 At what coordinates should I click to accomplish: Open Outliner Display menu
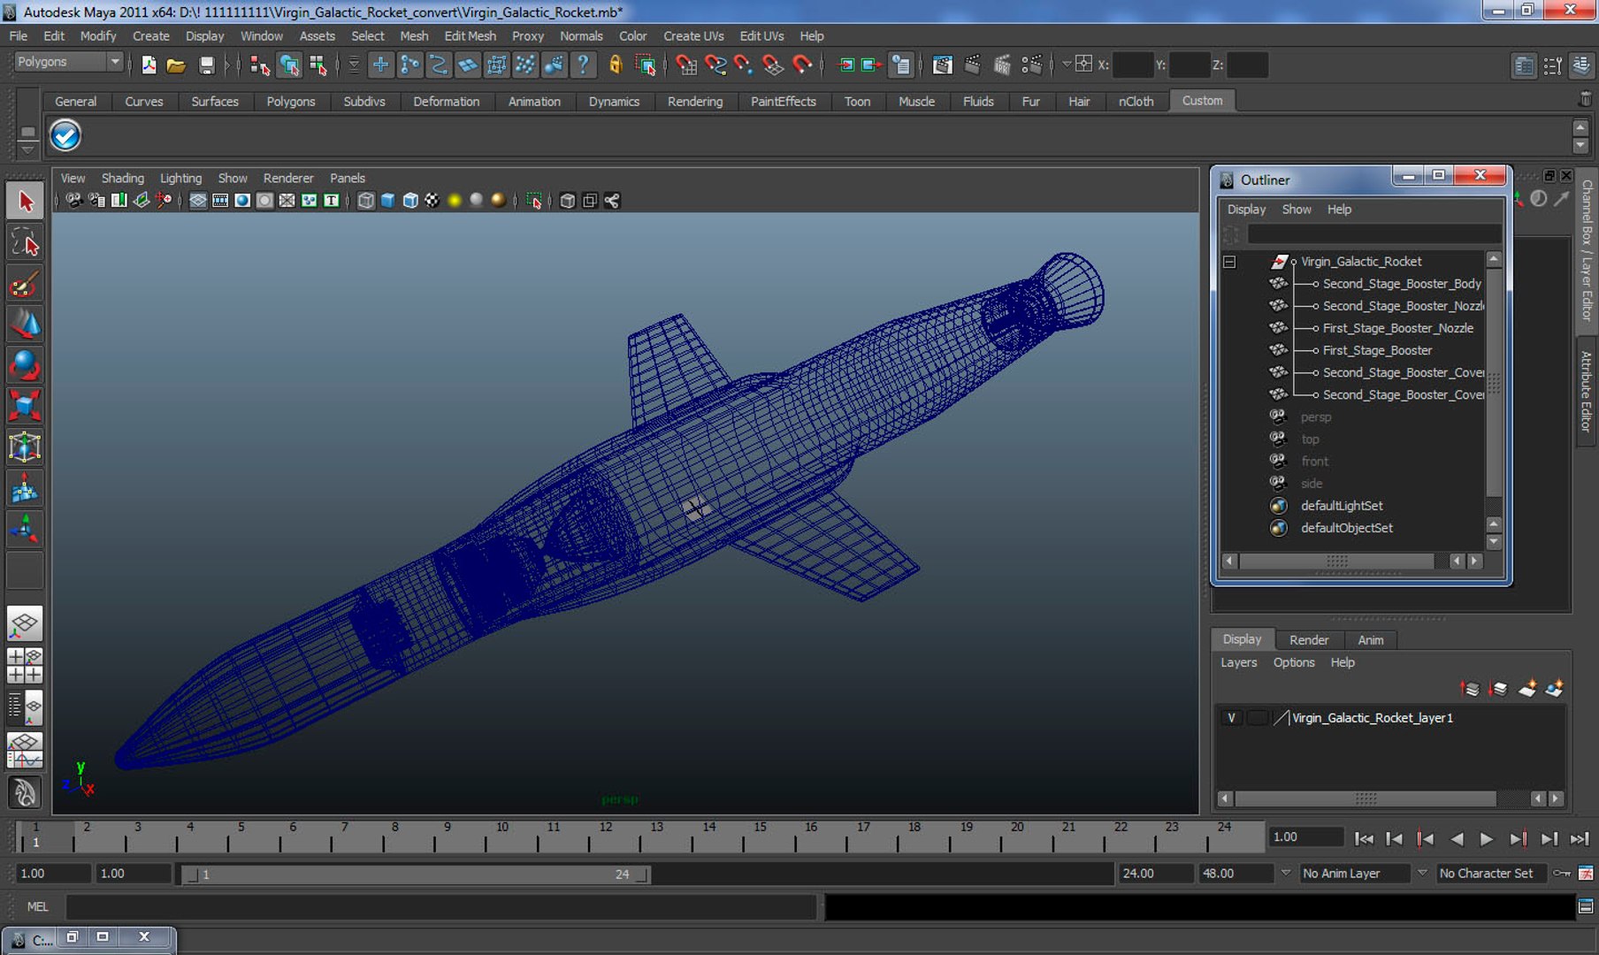pyautogui.click(x=1246, y=210)
